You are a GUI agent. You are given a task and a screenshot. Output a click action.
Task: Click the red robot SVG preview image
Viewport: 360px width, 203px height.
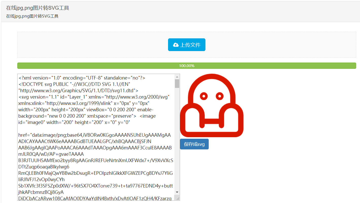tap(212, 105)
